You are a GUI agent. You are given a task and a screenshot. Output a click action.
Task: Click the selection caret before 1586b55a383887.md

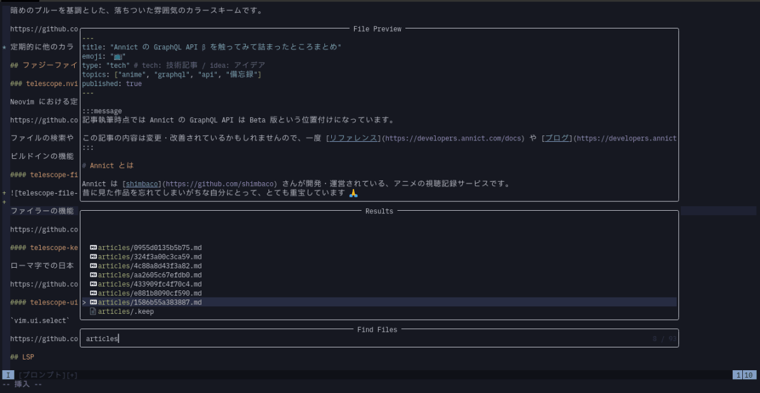[x=84, y=303]
